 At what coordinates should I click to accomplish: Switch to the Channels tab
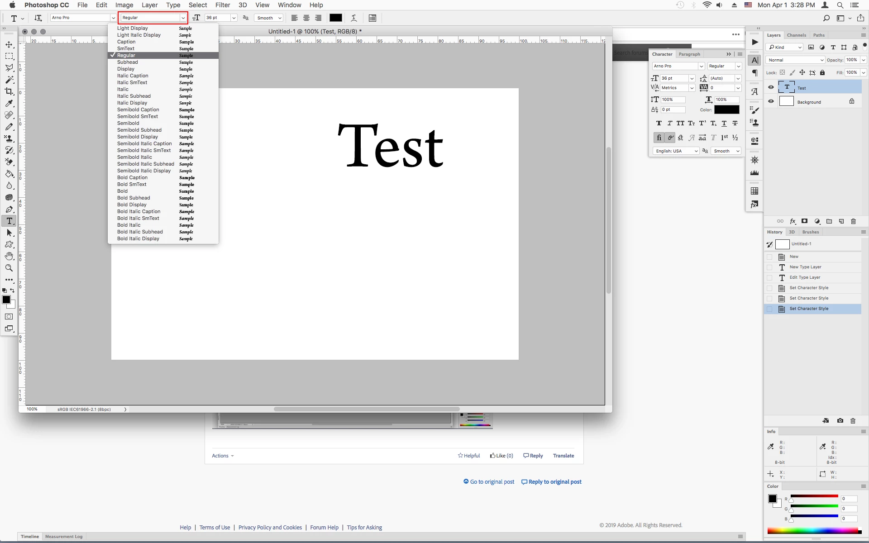click(796, 35)
